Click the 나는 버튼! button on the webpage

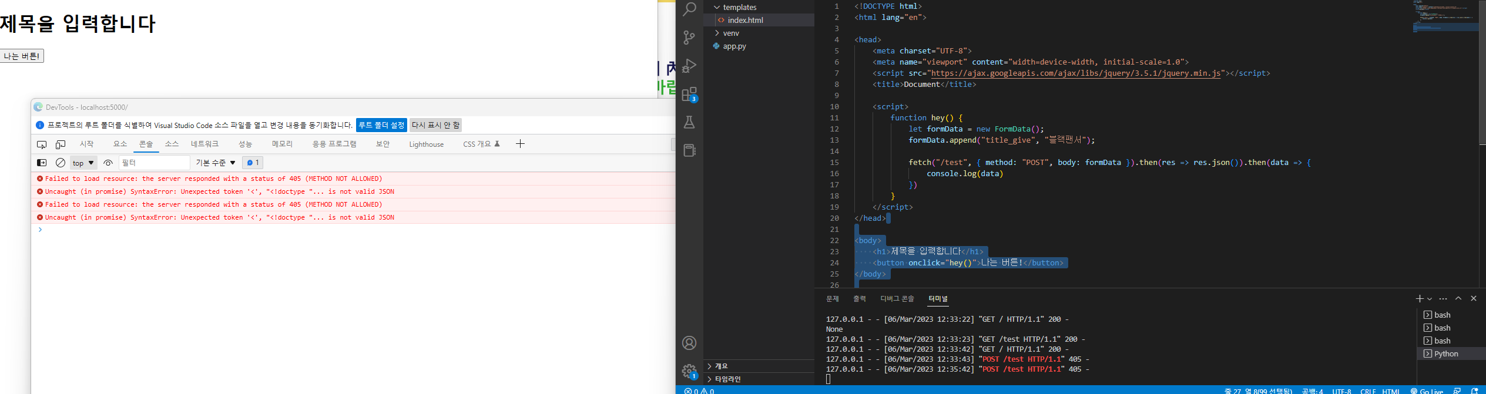point(22,56)
